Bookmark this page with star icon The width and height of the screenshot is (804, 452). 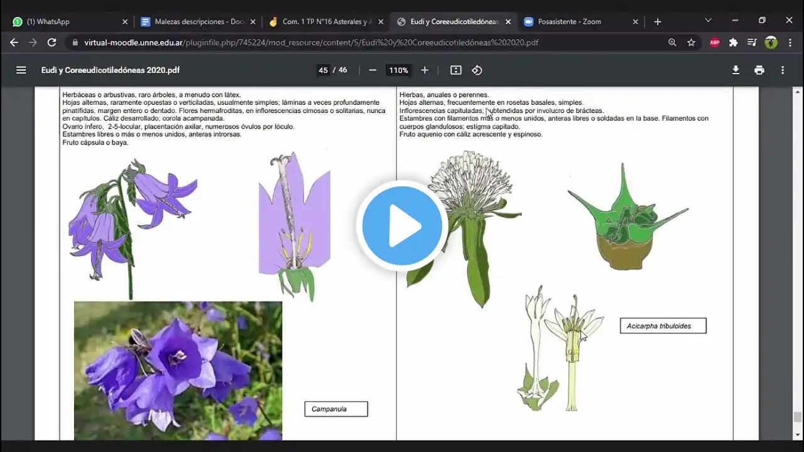pos(692,43)
